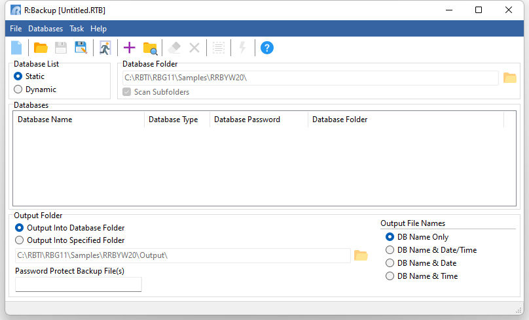Image resolution: width=529 pixels, height=320 pixels.
Task: Click the folder with magnifier scan icon
Action: pyautogui.click(x=150, y=48)
